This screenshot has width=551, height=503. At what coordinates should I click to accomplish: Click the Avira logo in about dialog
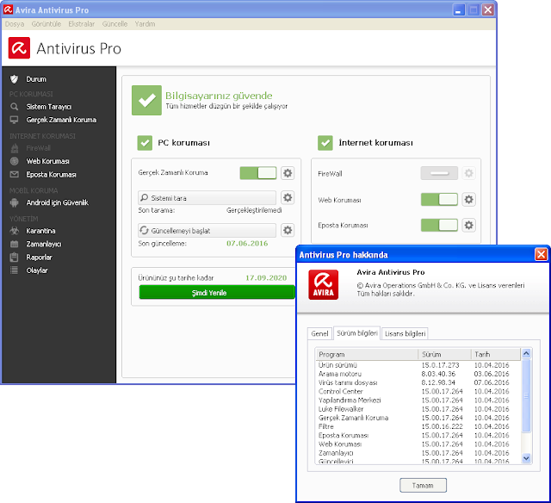tap(324, 284)
